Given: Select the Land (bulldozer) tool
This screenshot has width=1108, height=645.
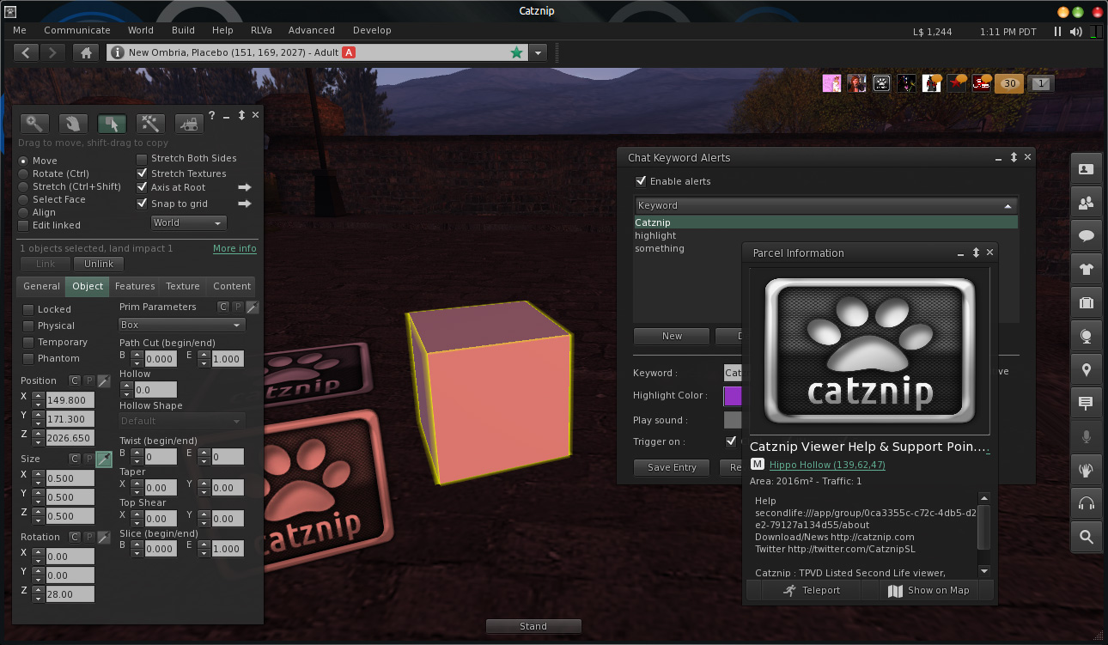Looking at the screenshot, I should 189,124.
